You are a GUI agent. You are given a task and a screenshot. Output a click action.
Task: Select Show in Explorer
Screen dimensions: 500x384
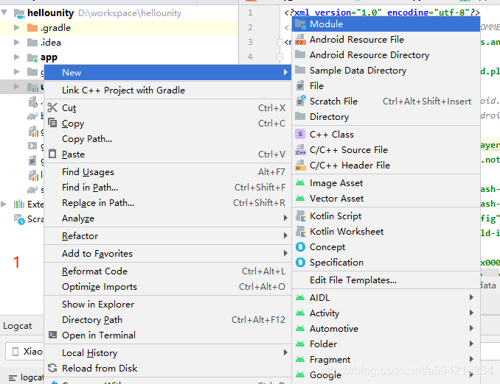[x=167, y=304]
